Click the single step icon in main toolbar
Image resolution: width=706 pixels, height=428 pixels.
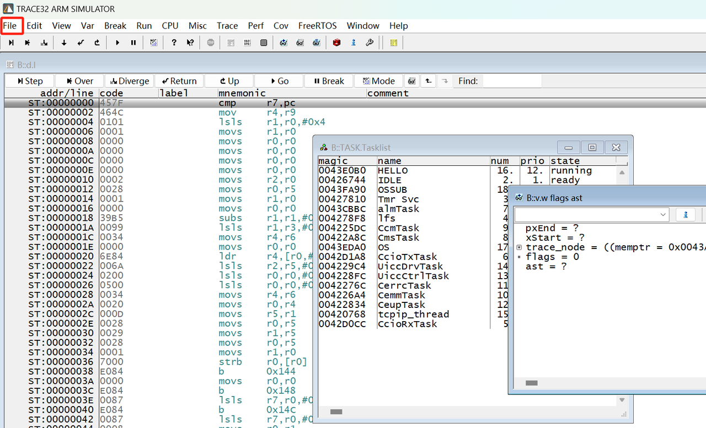point(10,42)
